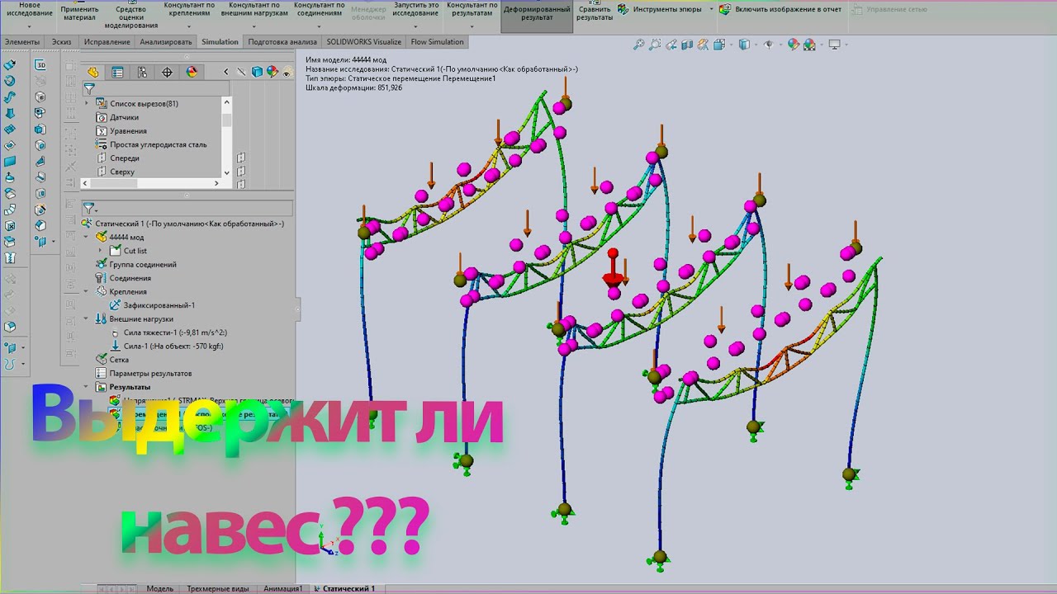Viewport: 1057px width, 594px height.
Task: Click the 3D sketch icon in sidebar
Action: [40, 64]
